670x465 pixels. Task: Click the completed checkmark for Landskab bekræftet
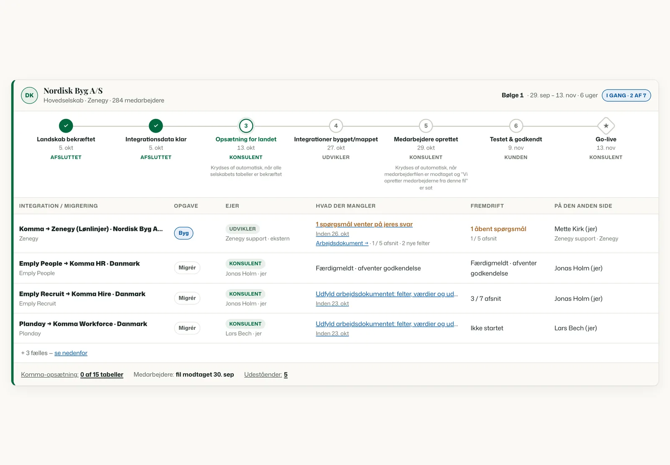tap(66, 126)
